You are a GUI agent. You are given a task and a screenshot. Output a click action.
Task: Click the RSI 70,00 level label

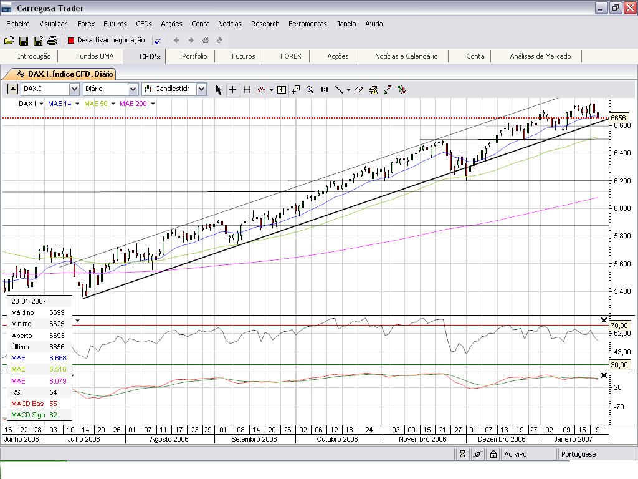tap(619, 326)
